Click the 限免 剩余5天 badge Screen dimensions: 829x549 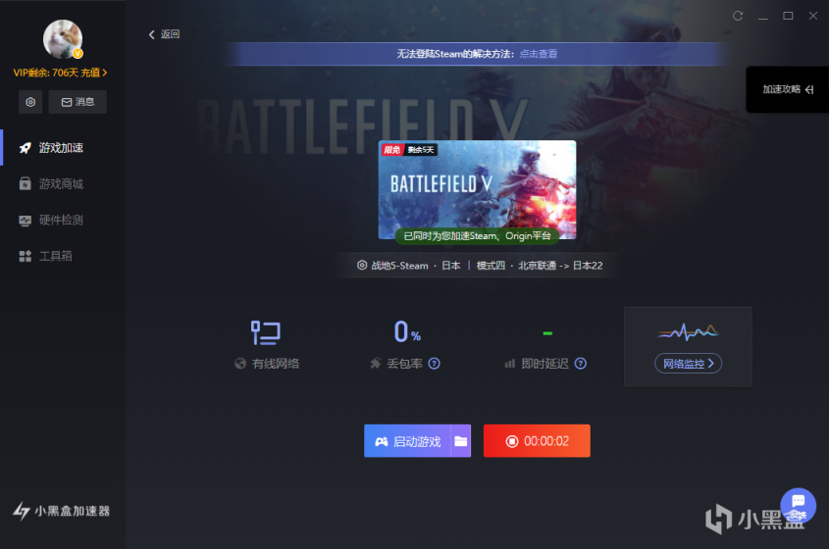pyautogui.click(x=409, y=150)
